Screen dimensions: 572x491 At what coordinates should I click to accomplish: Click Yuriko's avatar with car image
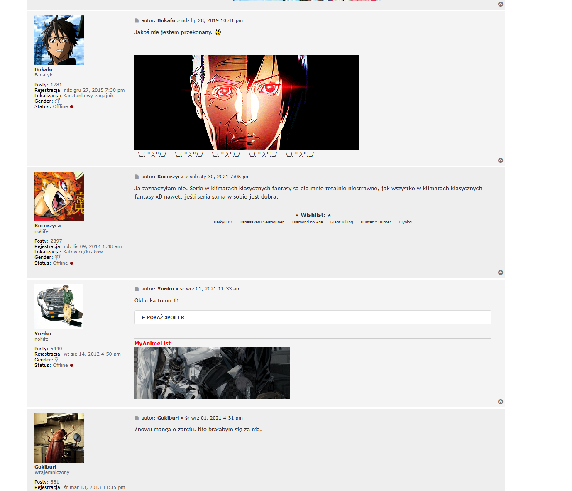pos(59,307)
